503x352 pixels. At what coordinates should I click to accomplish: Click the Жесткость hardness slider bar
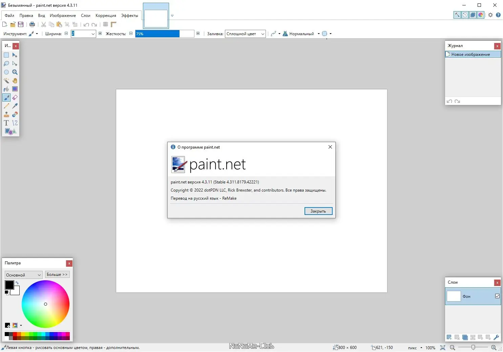tap(165, 34)
